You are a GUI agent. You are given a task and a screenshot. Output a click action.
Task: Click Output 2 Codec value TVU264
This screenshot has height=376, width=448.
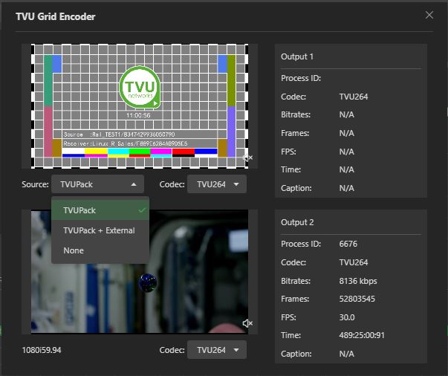tap(354, 262)
